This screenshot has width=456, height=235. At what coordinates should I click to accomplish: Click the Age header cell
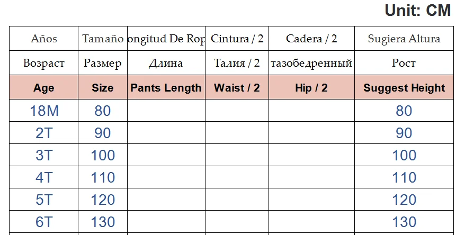point(44,88)
